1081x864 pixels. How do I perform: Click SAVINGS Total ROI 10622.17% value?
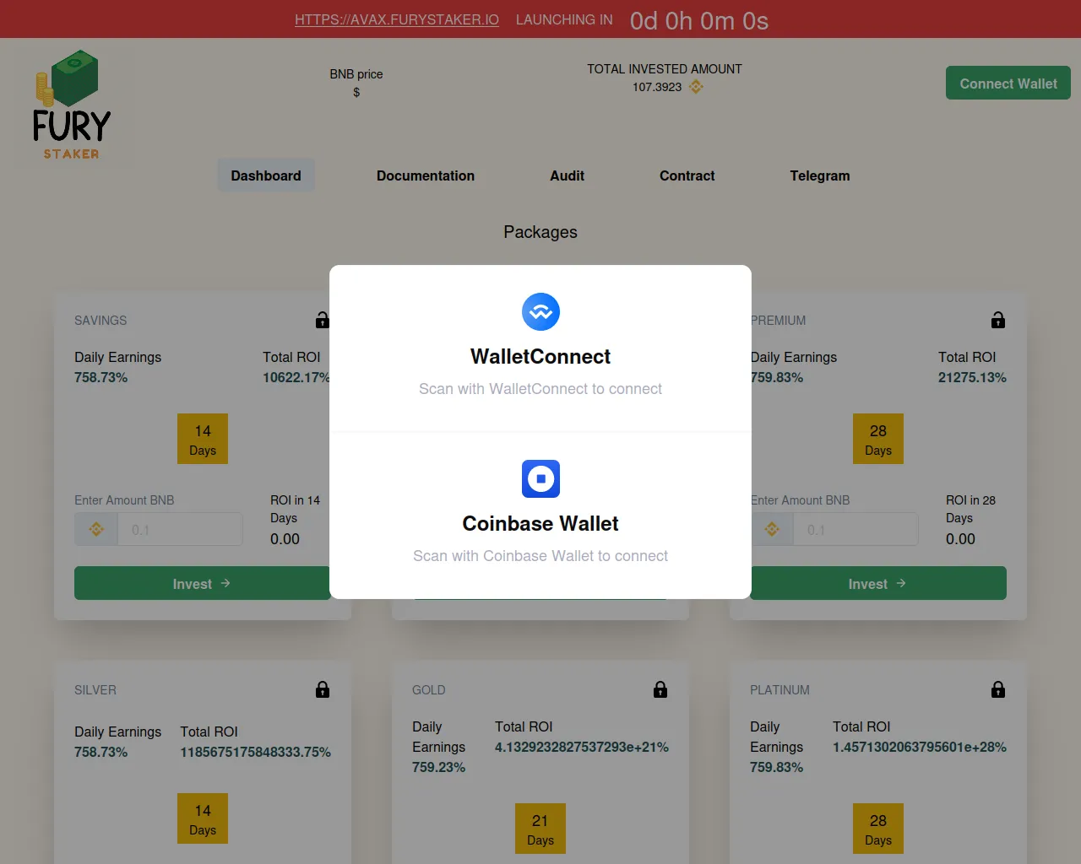click(296, 377)
